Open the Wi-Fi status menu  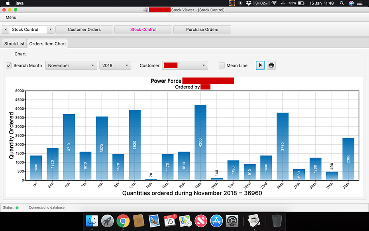point(274,3)
